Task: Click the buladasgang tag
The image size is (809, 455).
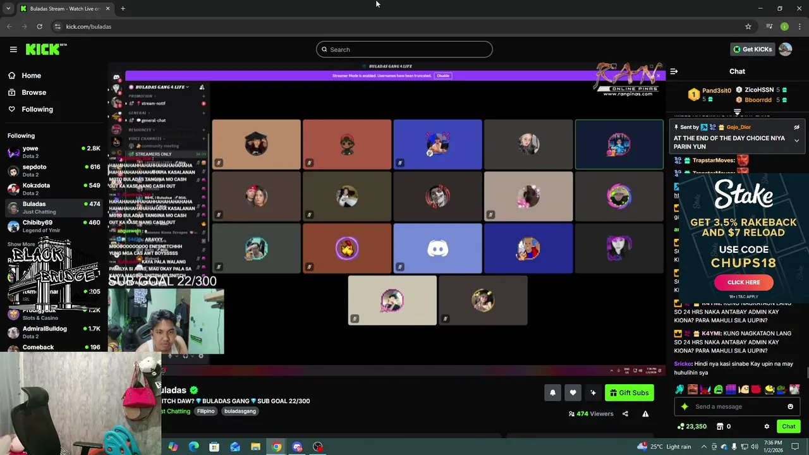Action: pyautogui.click(x=240, y=411)
